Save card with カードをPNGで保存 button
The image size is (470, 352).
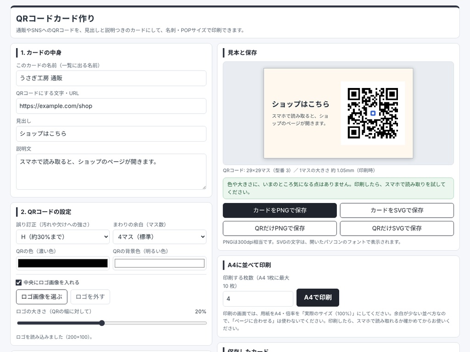click(x=280, y=210)
